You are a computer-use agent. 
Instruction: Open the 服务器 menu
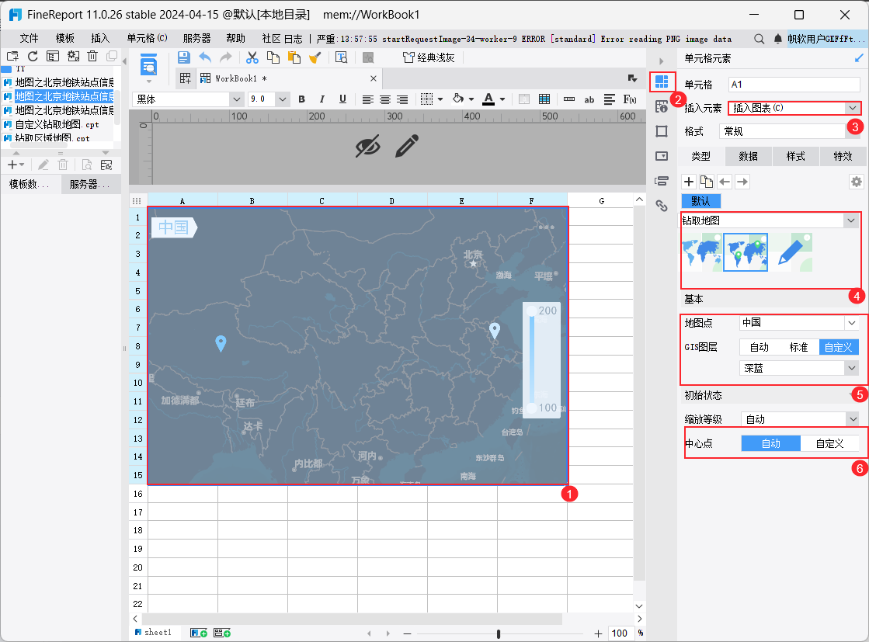coord(196,38)
